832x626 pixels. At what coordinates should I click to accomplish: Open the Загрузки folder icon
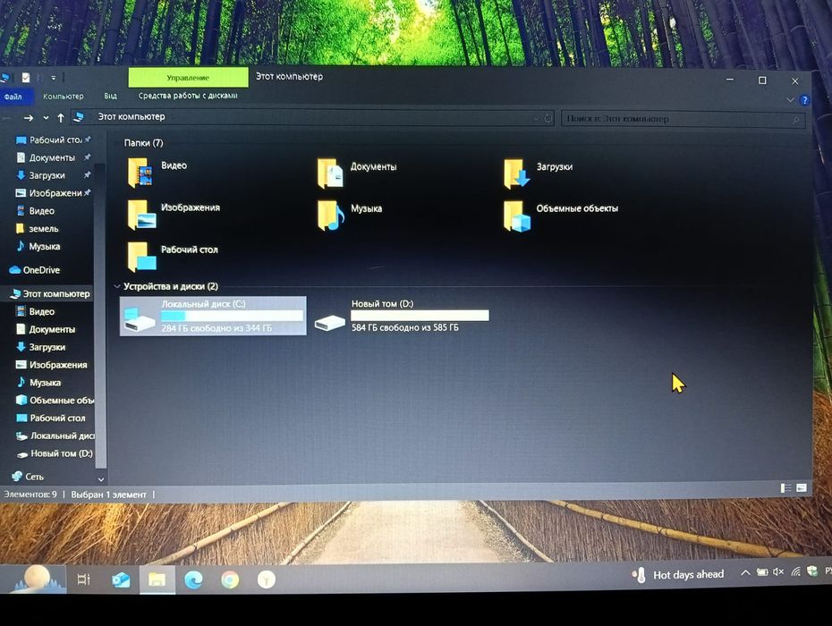[517, 173]
